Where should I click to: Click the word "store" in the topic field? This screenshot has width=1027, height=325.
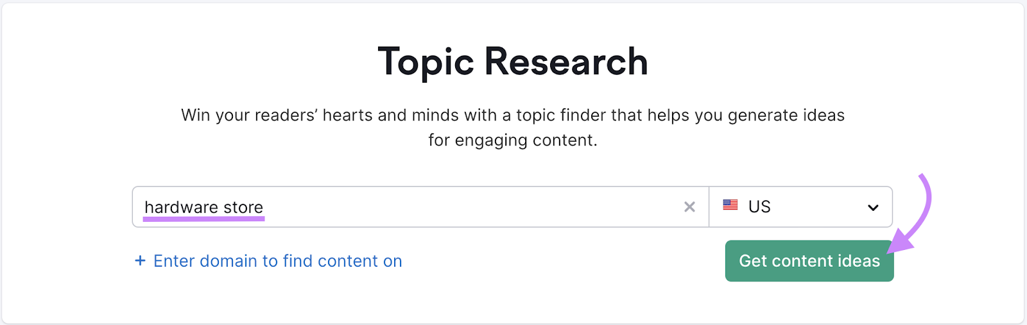243,207
